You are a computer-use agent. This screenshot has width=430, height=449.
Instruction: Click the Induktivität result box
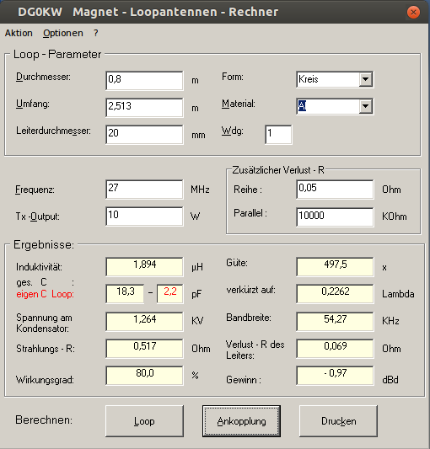[144, 266]
